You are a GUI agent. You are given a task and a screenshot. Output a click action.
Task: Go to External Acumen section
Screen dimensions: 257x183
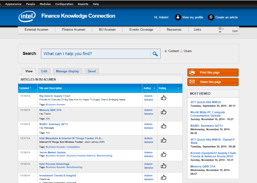pyautogui.click(x=37, y=29)
